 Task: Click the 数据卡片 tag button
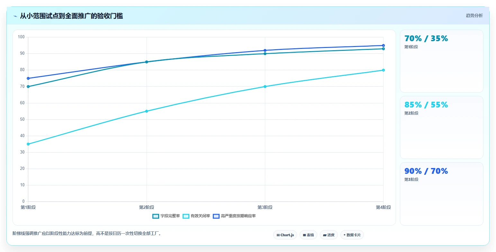(352, 235)
